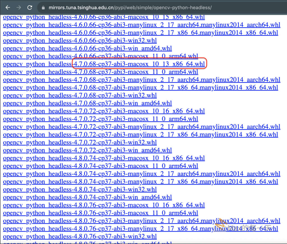The image size is (287, 244).
Task: Open 4.7.0.68 manylinux x86_64 wheel link
Action: [140, 88]
